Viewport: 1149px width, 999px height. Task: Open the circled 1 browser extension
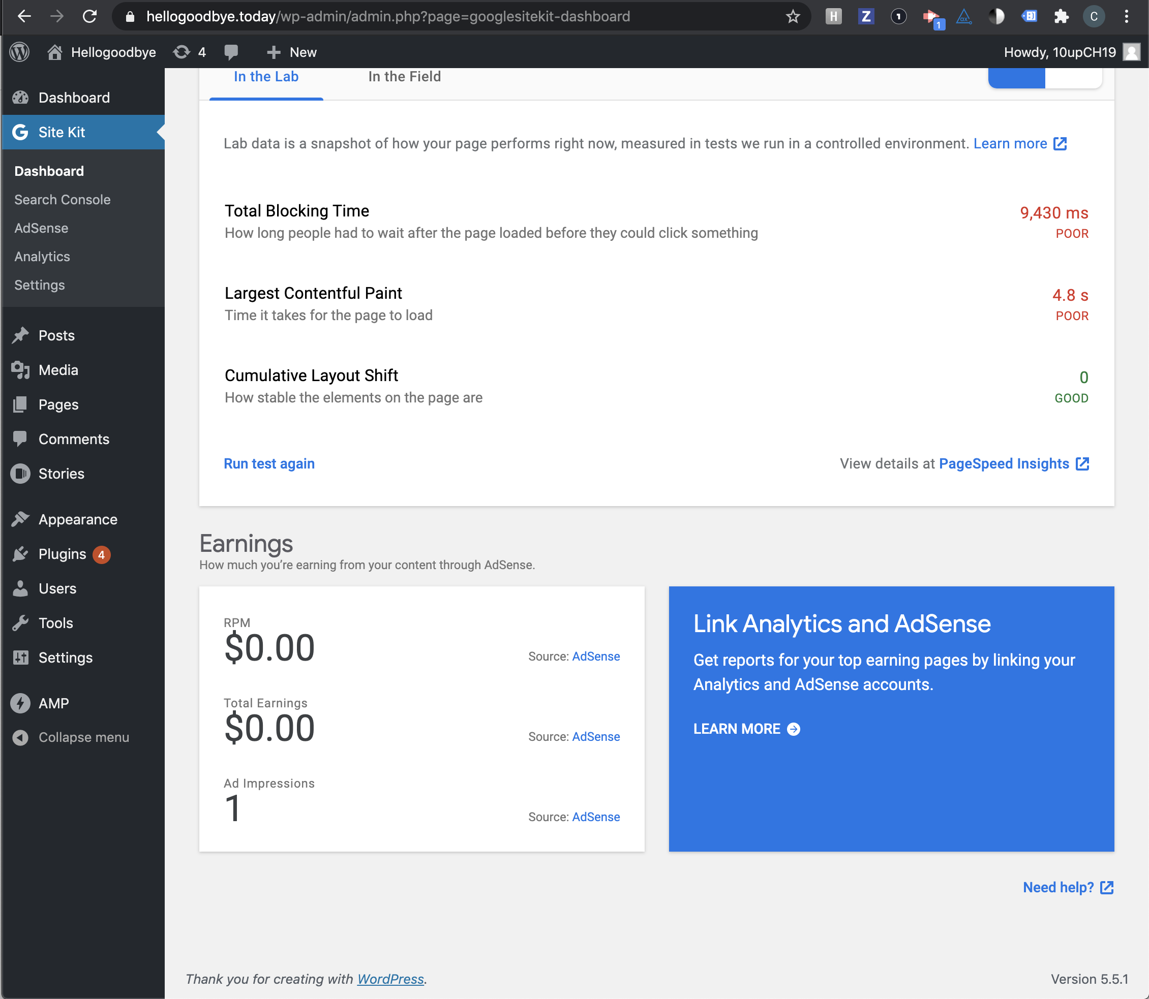point(898,17)
